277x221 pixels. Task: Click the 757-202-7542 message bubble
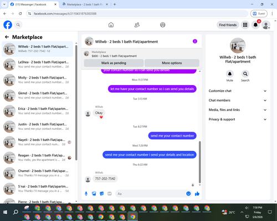(x=105, y=178)
